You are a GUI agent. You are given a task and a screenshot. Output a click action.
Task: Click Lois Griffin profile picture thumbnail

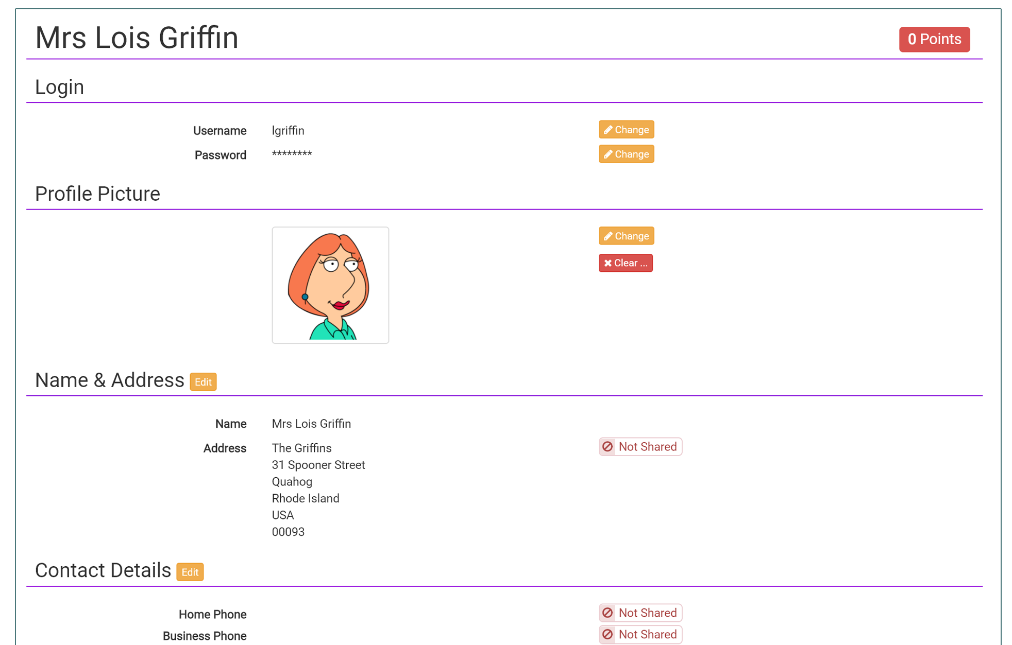coord(330,285)
